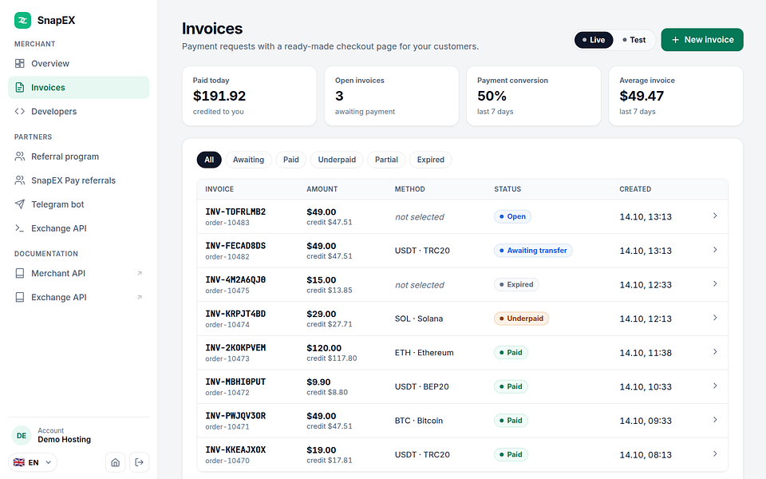This screenshot has width=766, height=479.
Task: Click the home icon button
Action: [115, 462]
